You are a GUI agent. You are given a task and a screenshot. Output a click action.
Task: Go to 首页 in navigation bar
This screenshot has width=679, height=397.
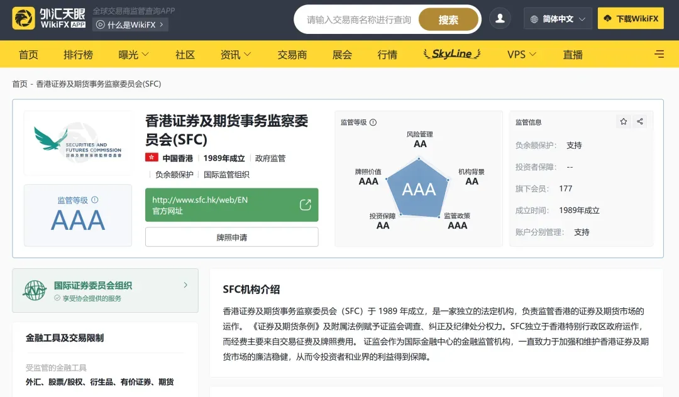[x=28, y=55]
